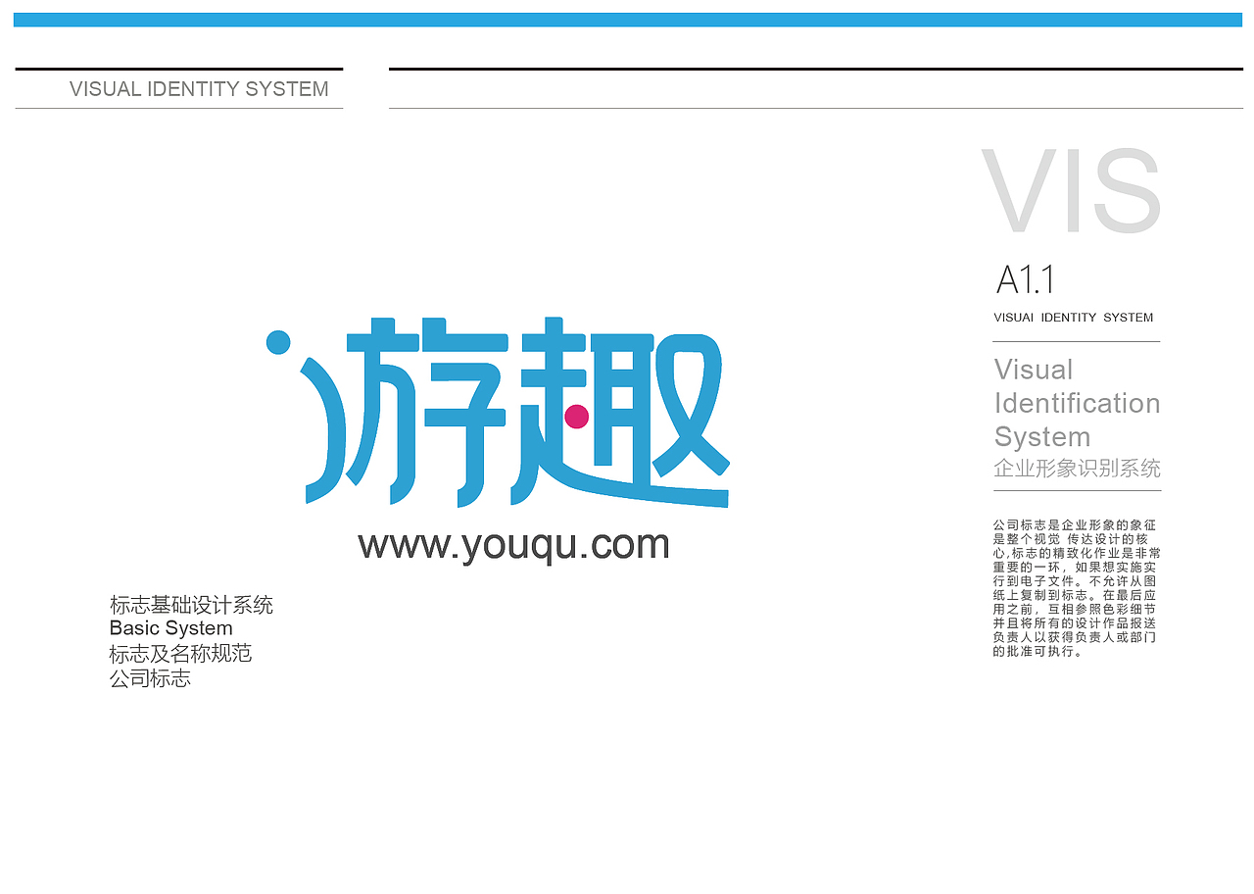Click the small VISUAI IDENTITY SYSTEM caption
The width and height of the screenshot is (1254, 894).
click(x=1074, y=318)
